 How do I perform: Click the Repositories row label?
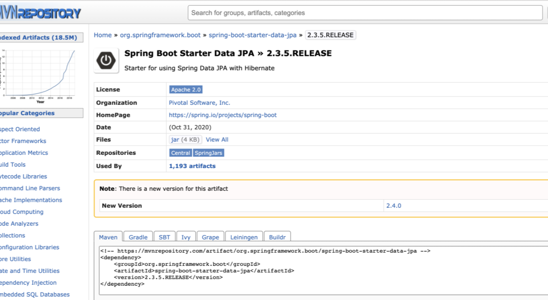pyautogui.click(x=116, y=153)
